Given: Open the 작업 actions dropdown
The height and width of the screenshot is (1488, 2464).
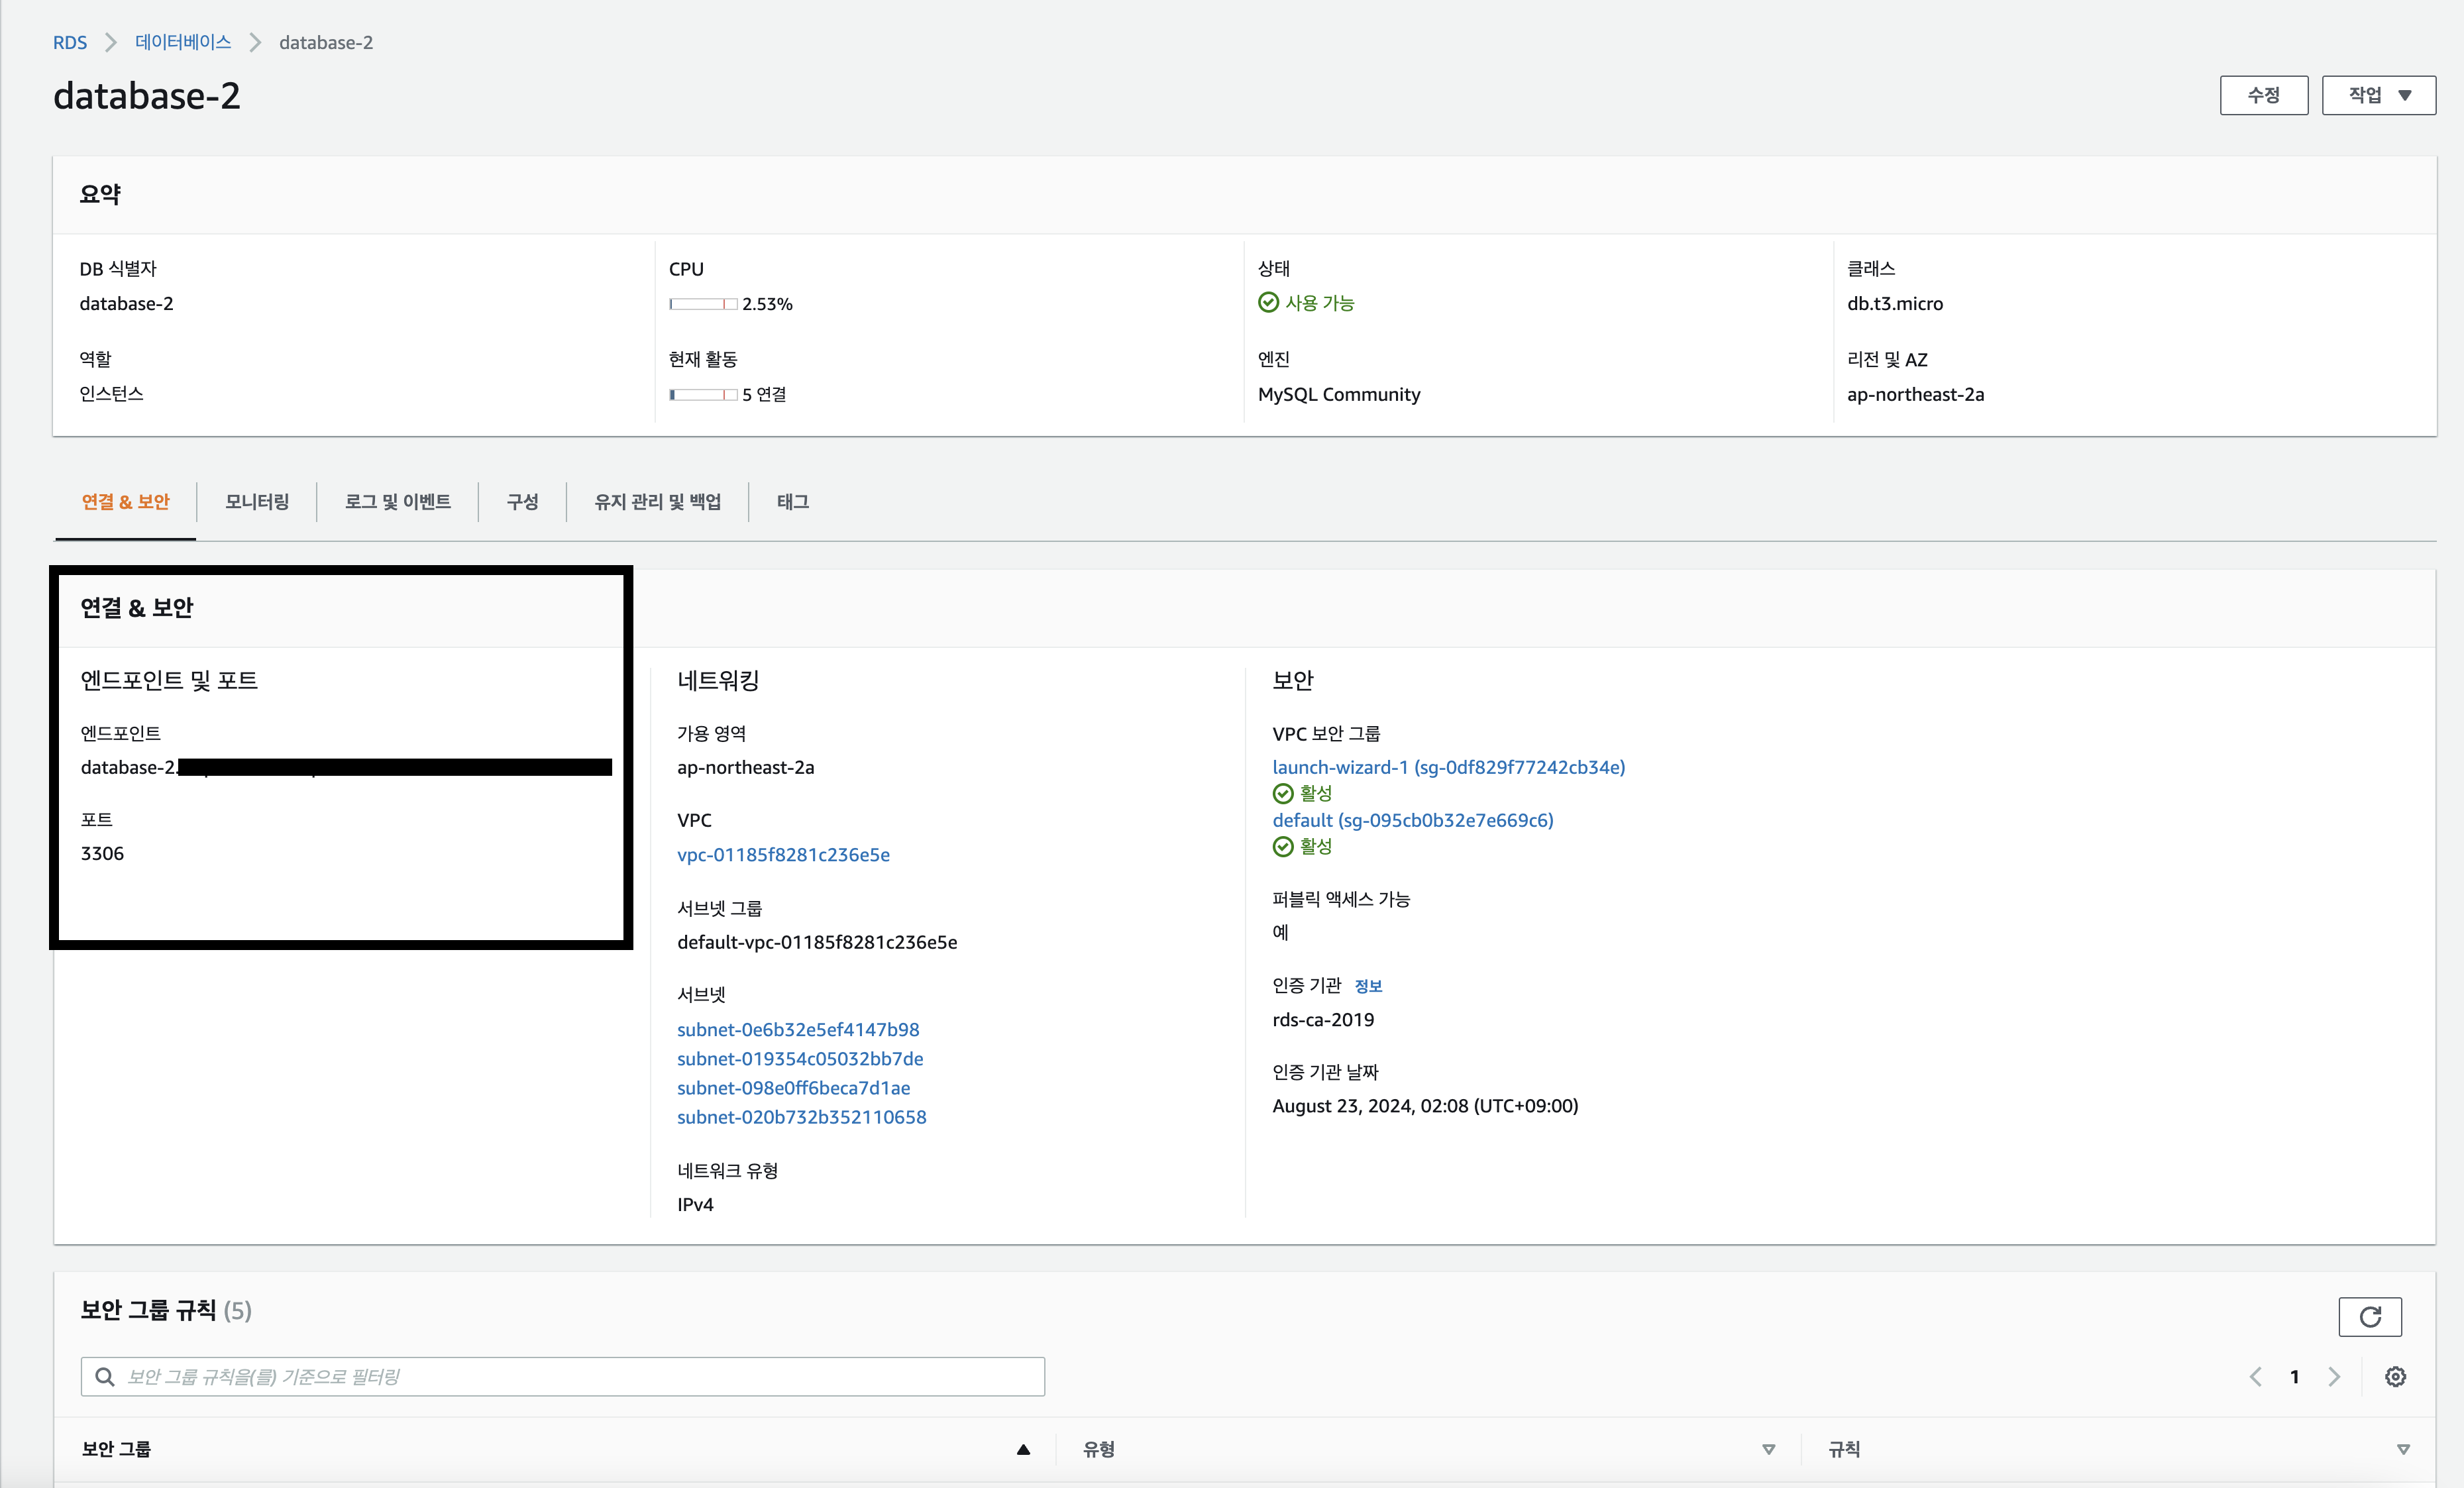Looking at the screenshot, I should [2378, 95].
